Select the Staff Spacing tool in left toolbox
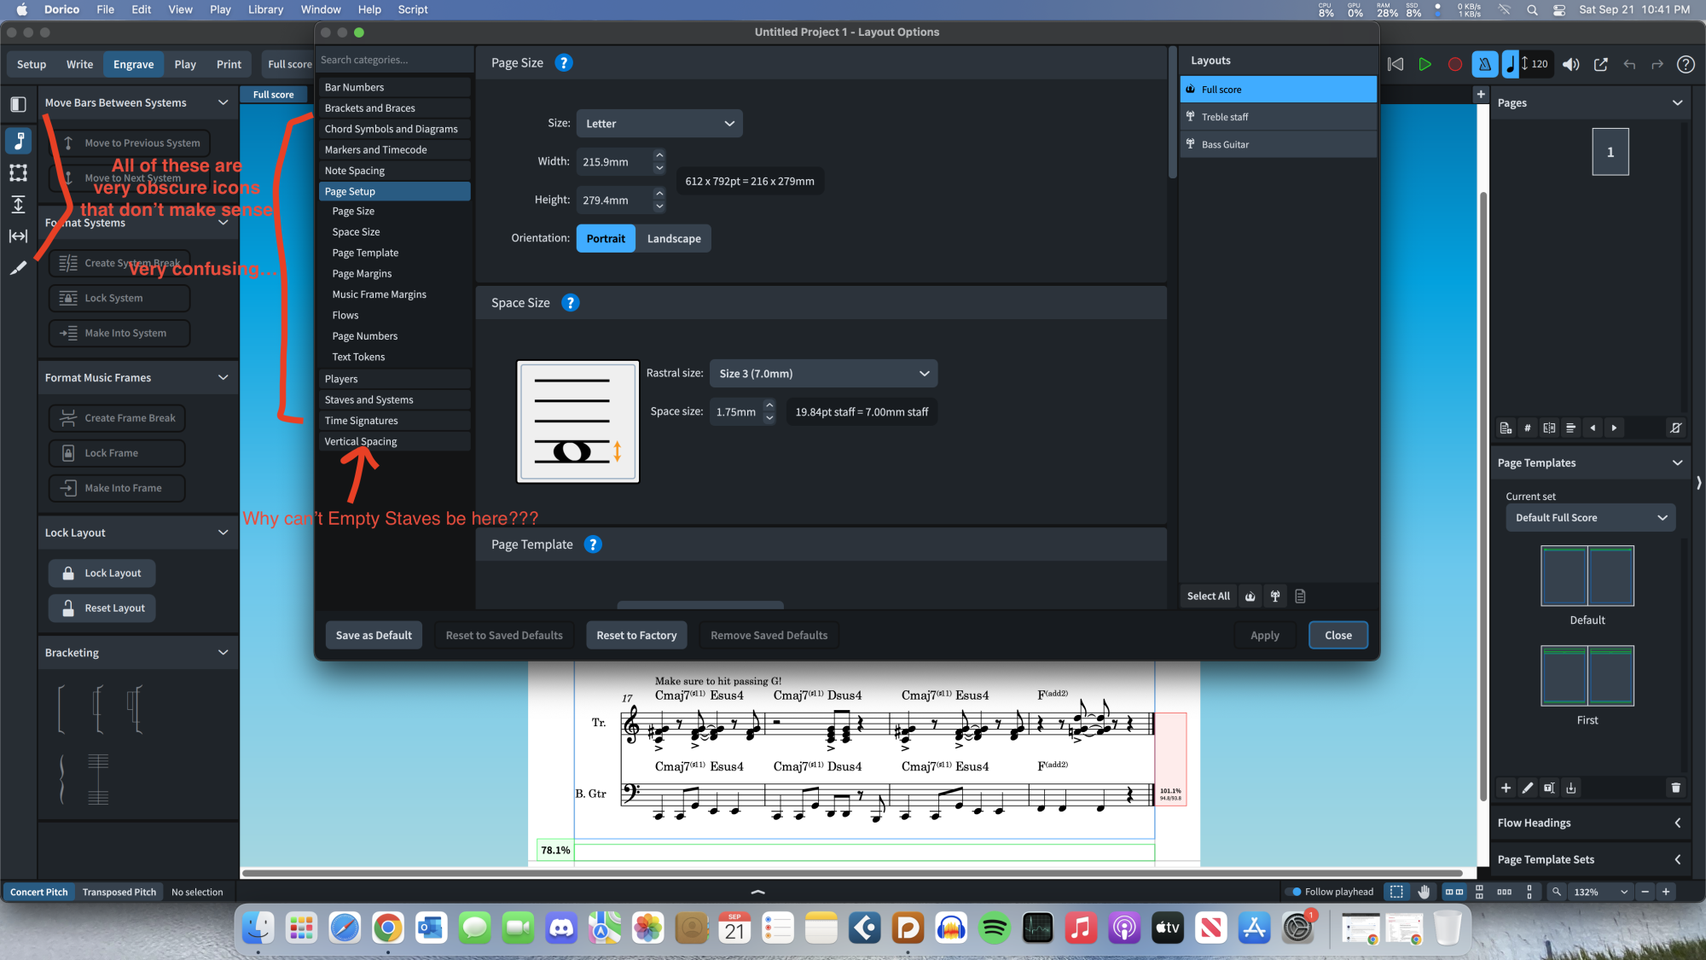The image size is (1706, 960). (x=18, y=205)
